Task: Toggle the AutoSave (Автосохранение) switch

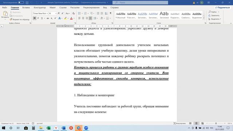Action: point(21,3)
